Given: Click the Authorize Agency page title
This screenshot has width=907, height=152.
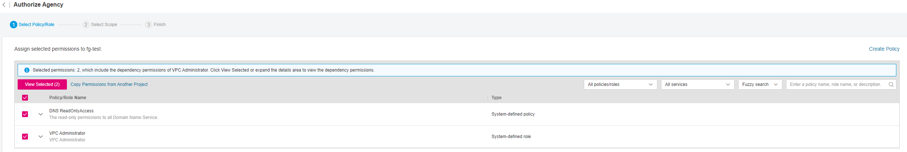Looking at the screenshot, I should [38, 5].
